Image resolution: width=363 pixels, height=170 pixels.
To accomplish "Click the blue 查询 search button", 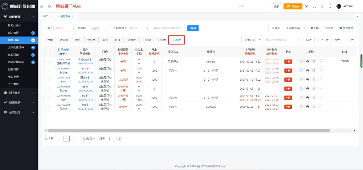I will (193, 28).
